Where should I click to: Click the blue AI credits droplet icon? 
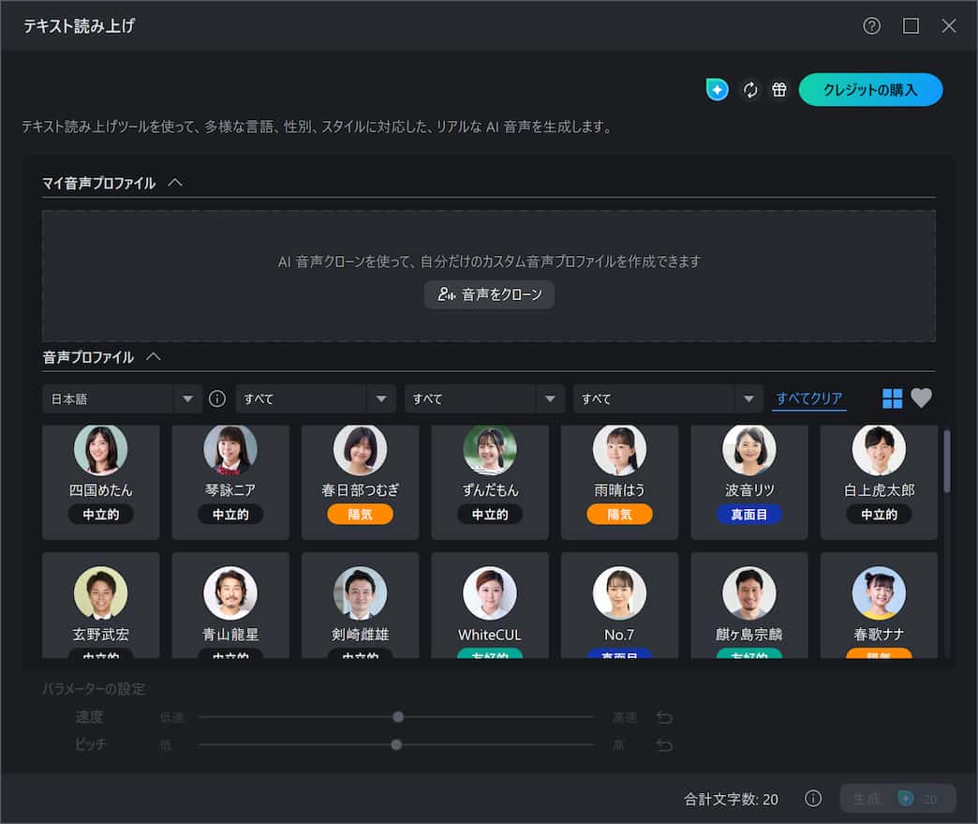point(717,90)
